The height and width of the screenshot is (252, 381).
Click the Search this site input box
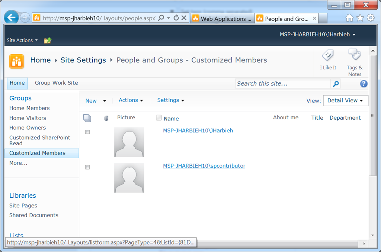click(x=283, y=84)
